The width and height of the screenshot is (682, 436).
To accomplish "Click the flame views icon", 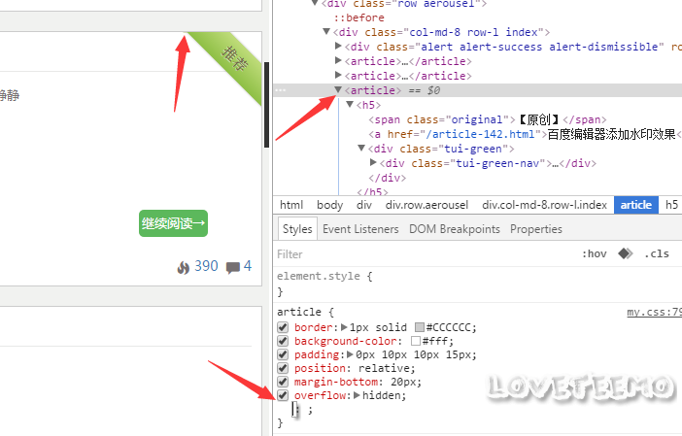I will point(184,267).
